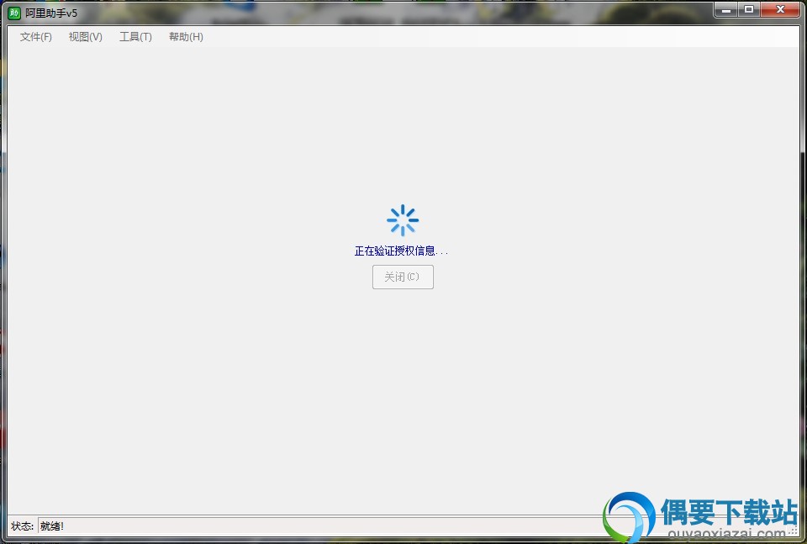Click the 阿里助手v5 window title text

pos(51,13)
